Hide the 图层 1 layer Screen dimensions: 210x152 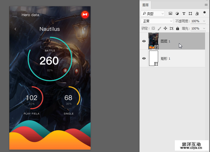[x=144, y=41]
